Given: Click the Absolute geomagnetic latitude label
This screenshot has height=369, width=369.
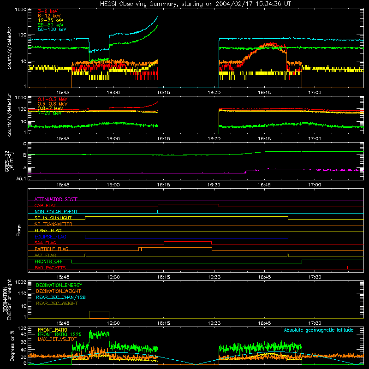Looking at the screenshot, I should click(x=319, y=330).
